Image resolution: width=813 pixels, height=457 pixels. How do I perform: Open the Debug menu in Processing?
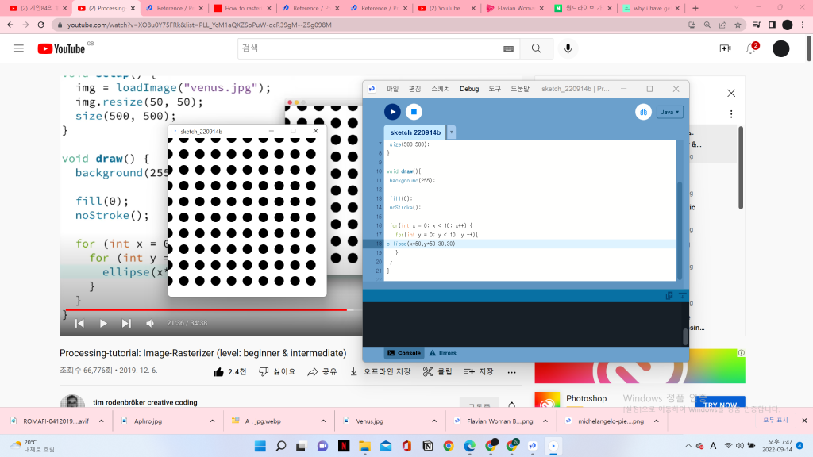469,89
